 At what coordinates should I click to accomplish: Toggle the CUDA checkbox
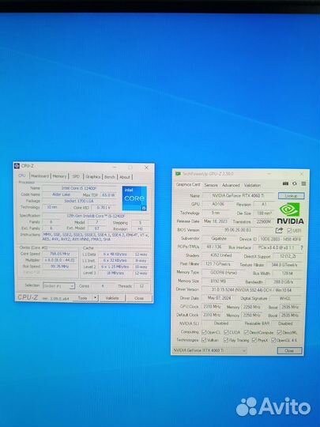(226, 332)
